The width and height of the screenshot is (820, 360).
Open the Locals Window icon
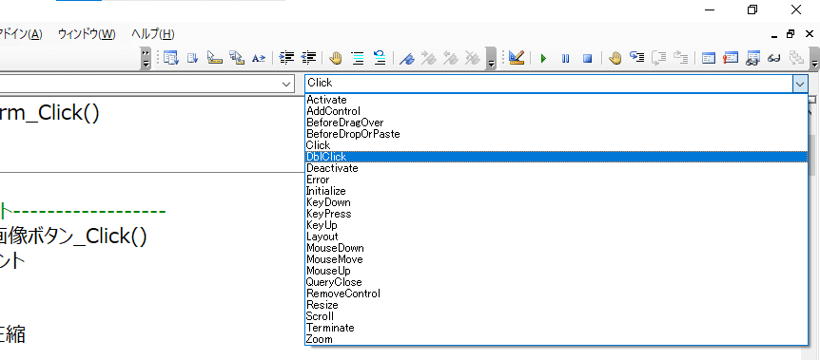coord(708,58)
